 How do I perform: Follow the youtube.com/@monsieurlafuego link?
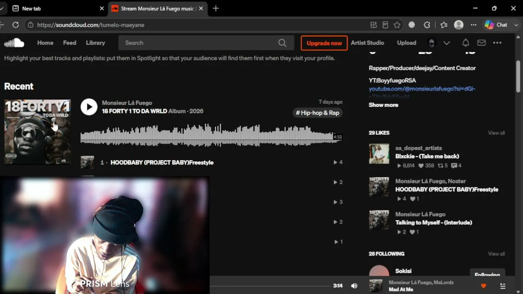(x=422, y=89)
